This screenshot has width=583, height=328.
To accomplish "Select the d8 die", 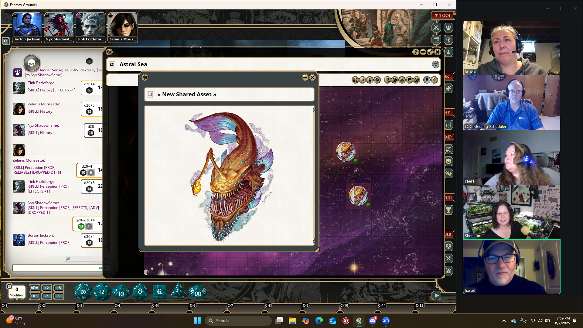I will coord(140,292).
